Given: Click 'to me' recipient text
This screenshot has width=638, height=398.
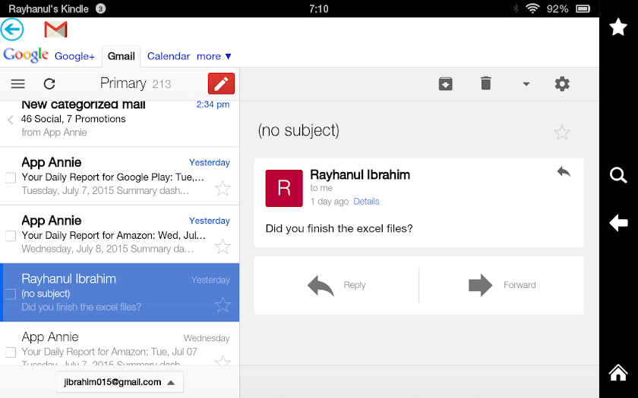Looking at the screenshot, I should coord(321,188).
